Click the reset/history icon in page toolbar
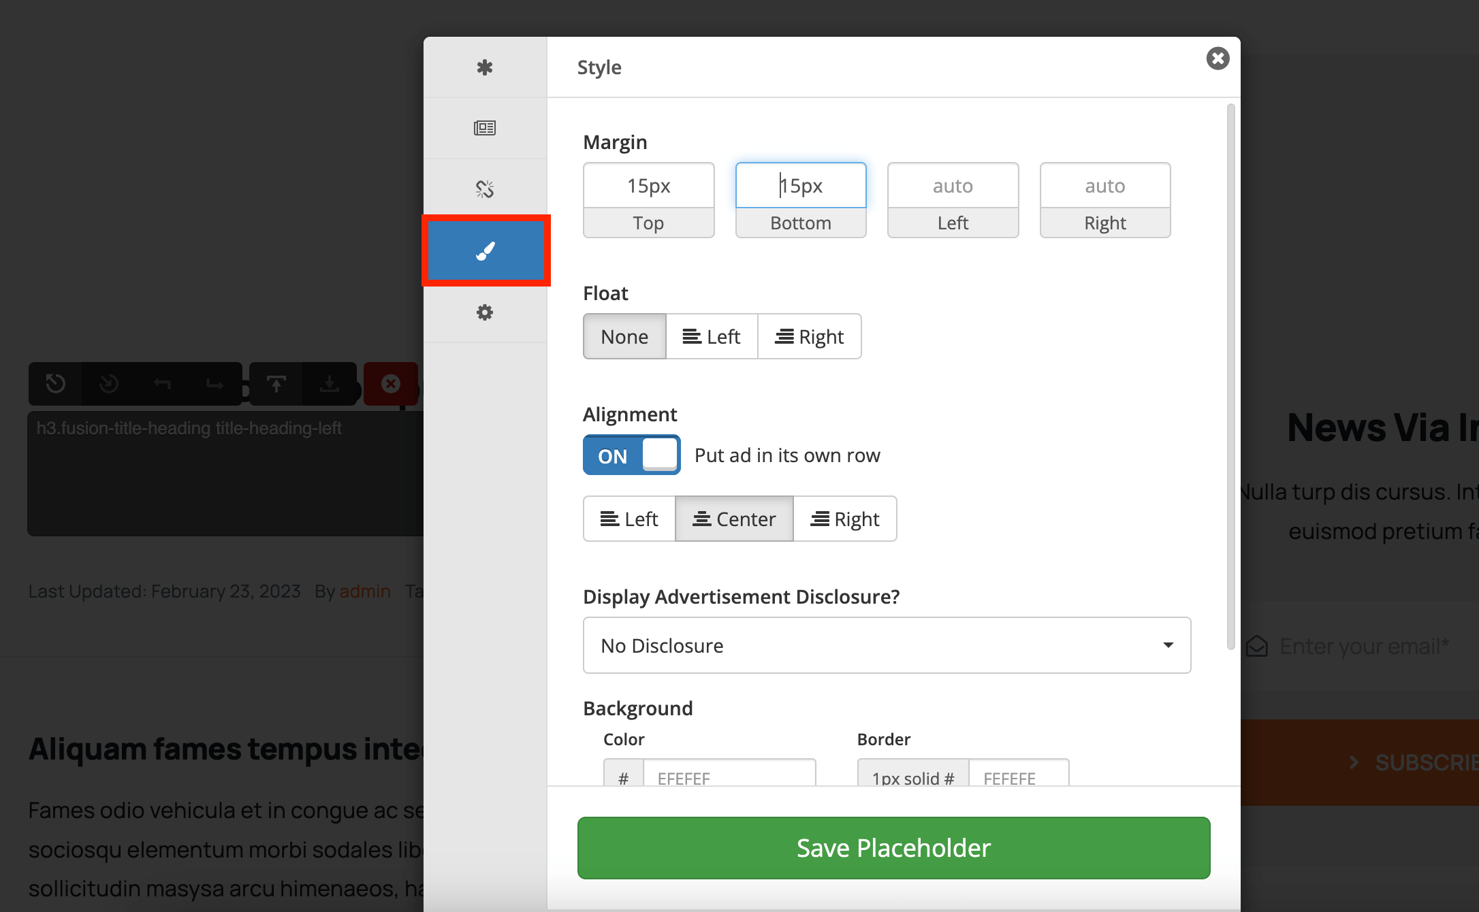 (56, 384)
